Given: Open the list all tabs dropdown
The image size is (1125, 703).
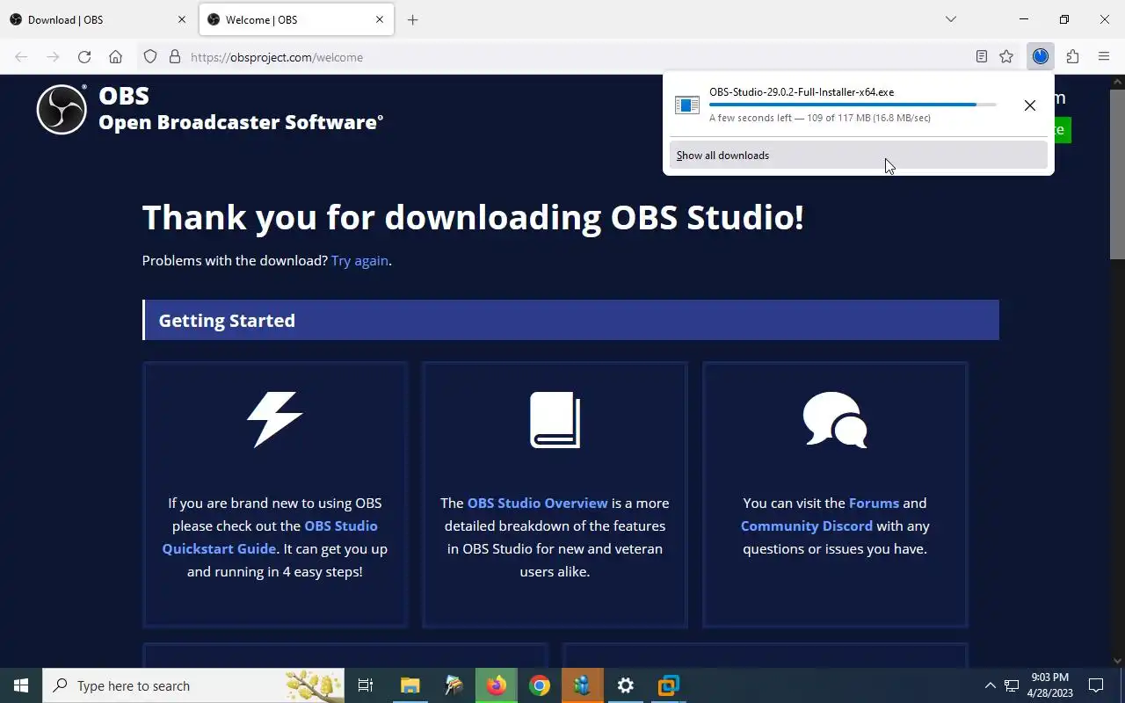Looking at the screenshot, I should coord(950,19).
